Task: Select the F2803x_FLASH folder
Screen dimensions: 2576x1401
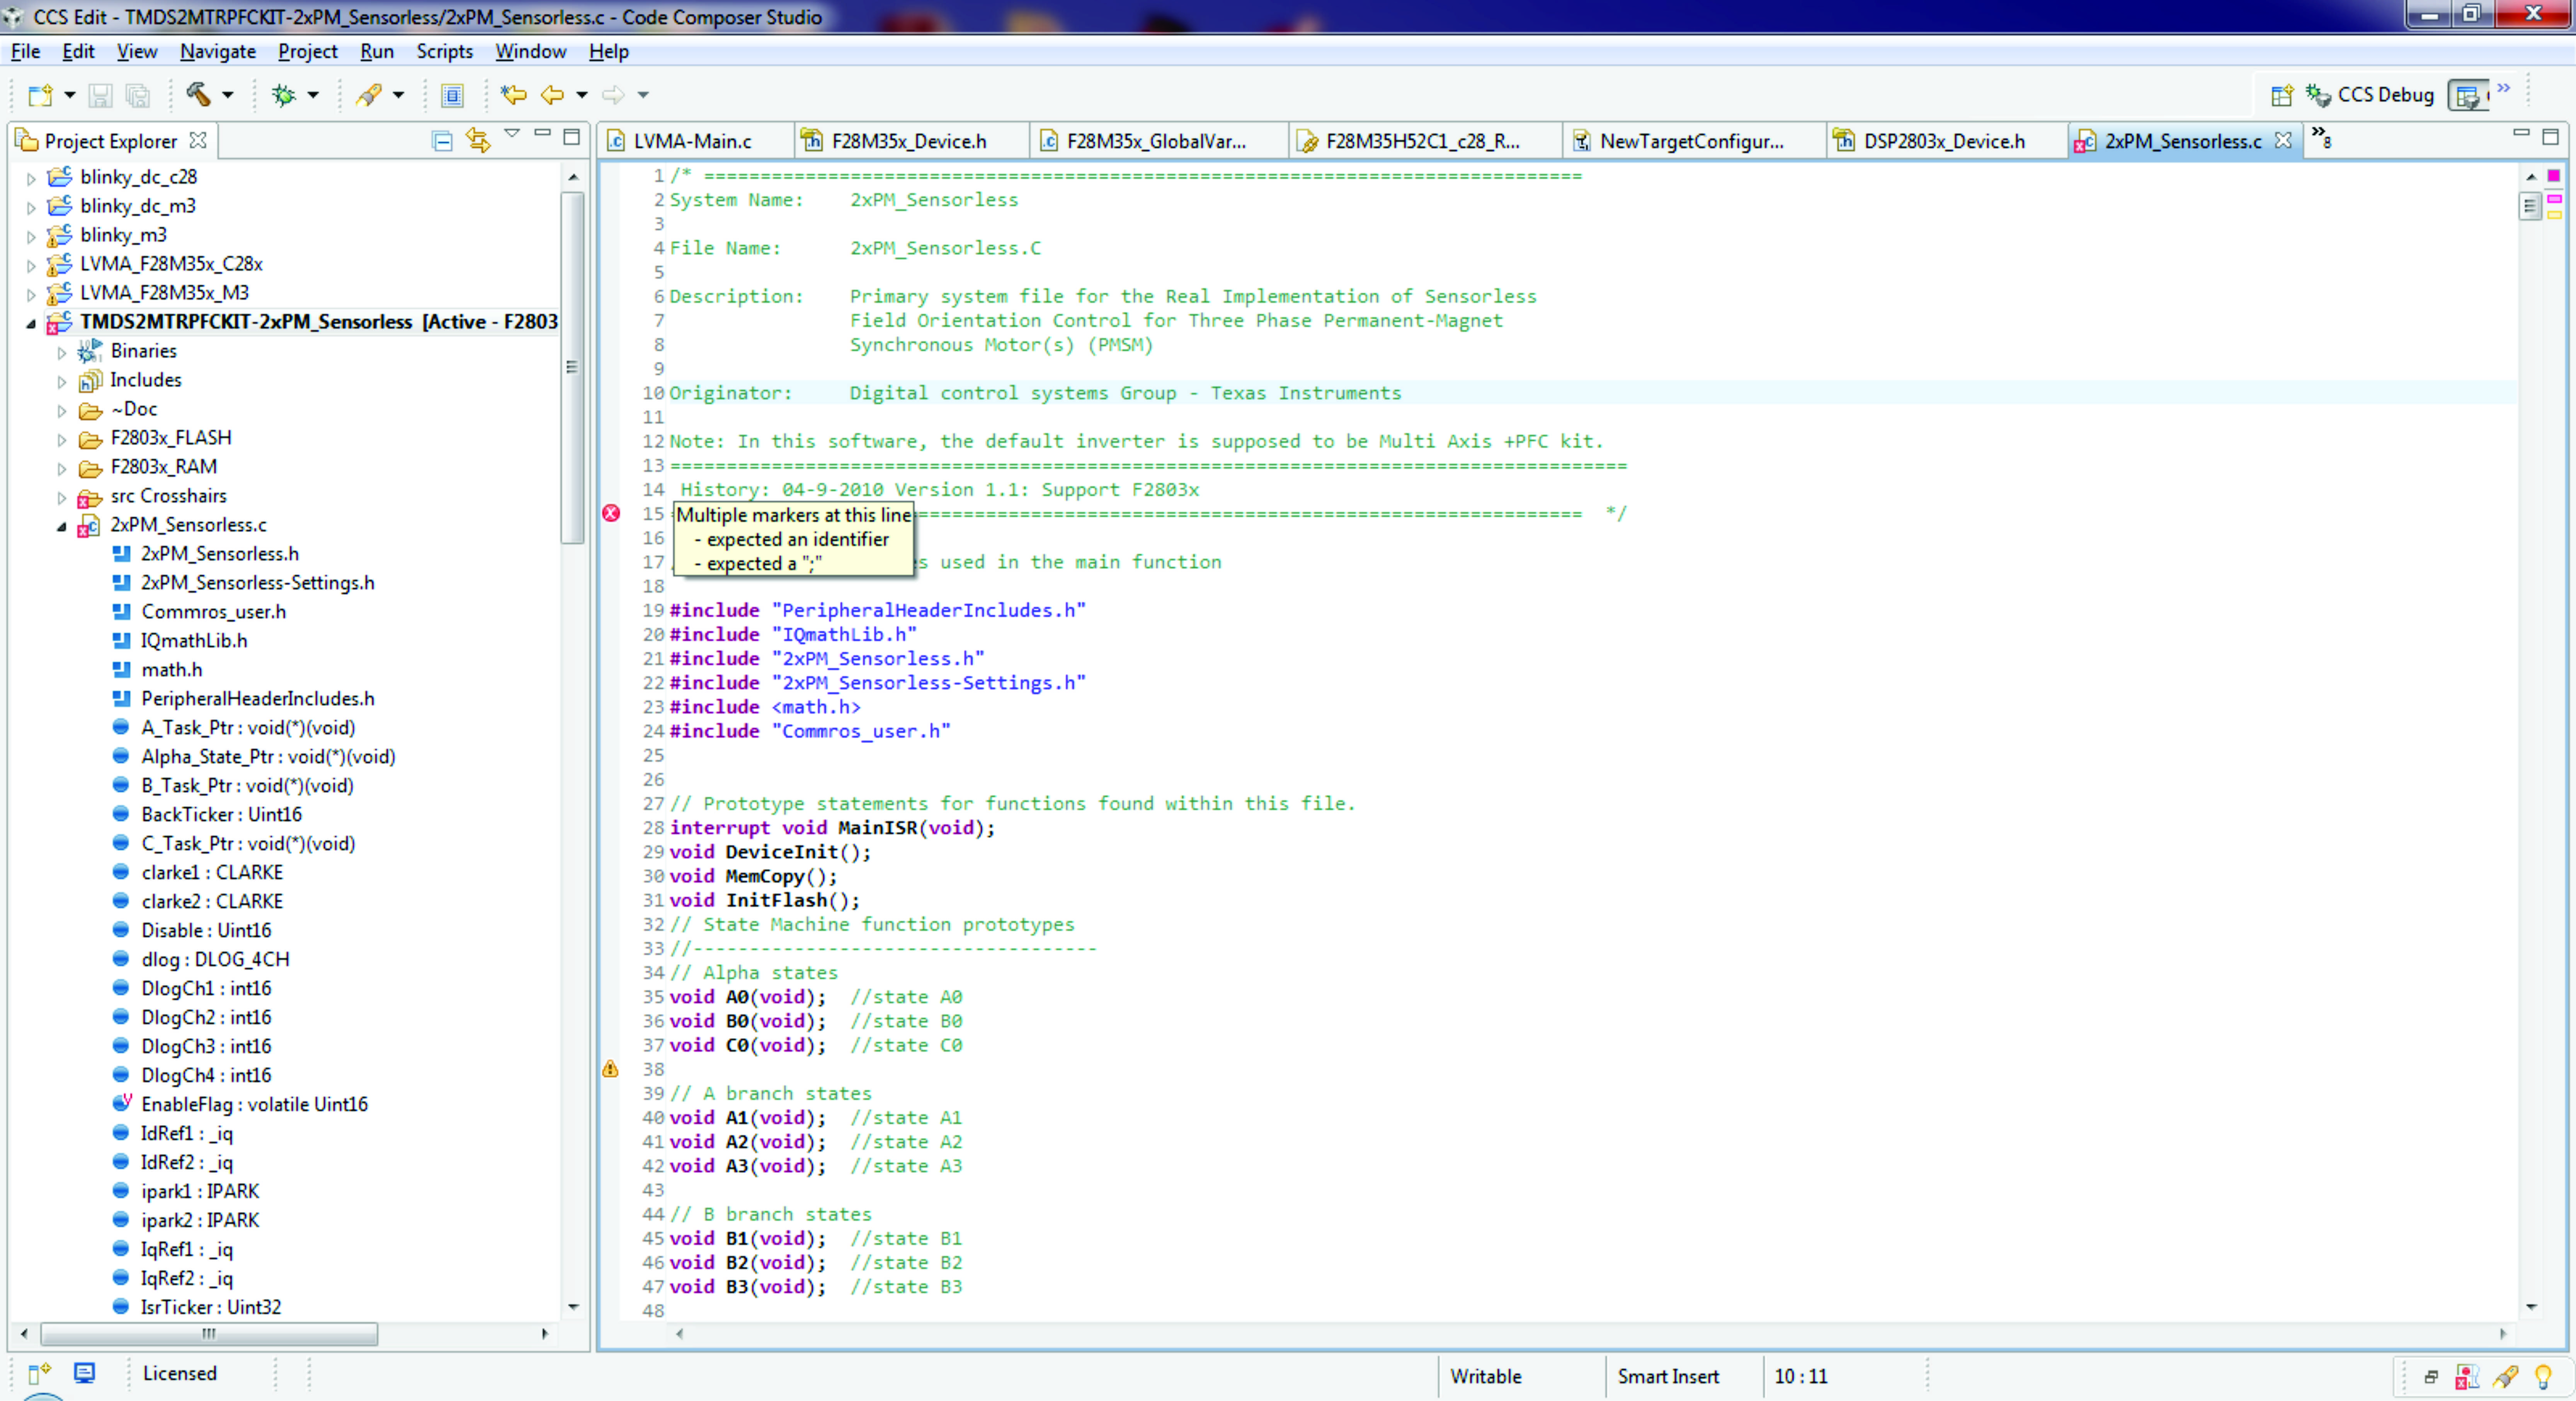Action: [170, 437]
